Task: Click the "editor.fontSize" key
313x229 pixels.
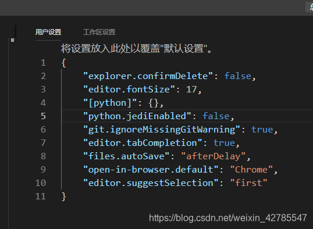Action: click(x=129, y=90)
